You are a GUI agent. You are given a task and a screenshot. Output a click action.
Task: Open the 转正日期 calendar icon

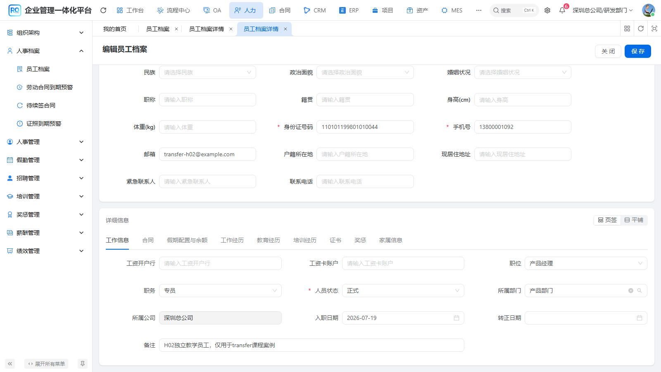640,318
